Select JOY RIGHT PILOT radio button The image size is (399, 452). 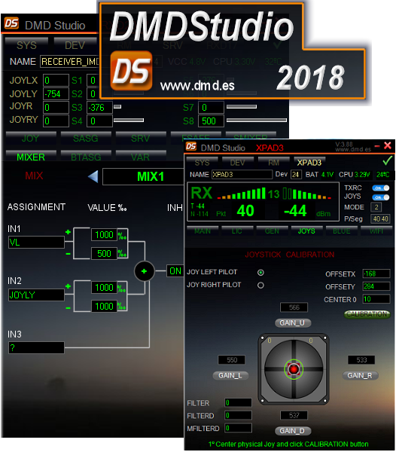point(260,286)
